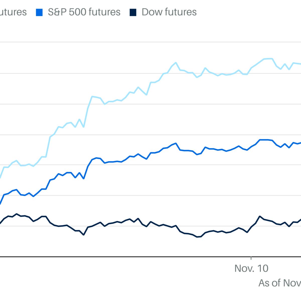
Task: Click the topmost horizontal gridline
Action: (x=150, y=42)
